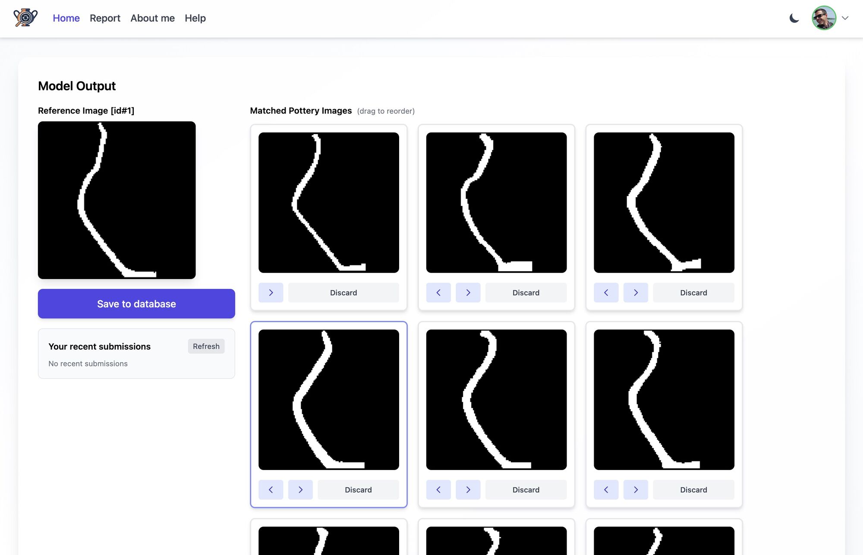Open the Help menu item
The width and height of the screenshot is (863, 555).
(x=195, y=18)
